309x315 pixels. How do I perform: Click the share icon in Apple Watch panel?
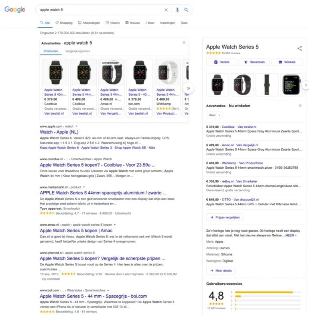click(299, 48)
